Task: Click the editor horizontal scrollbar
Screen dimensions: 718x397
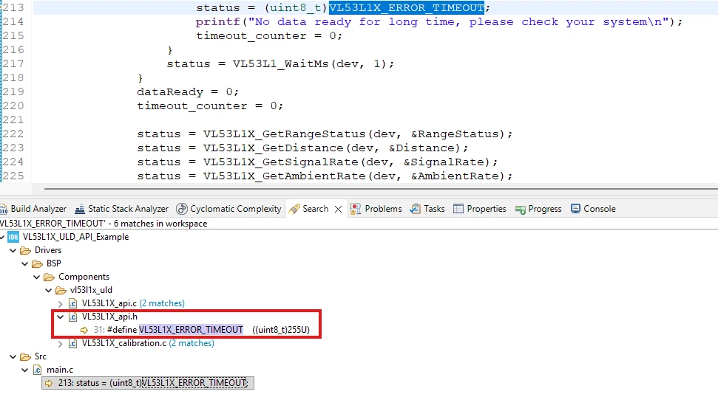Action: [x=381, y=188]
